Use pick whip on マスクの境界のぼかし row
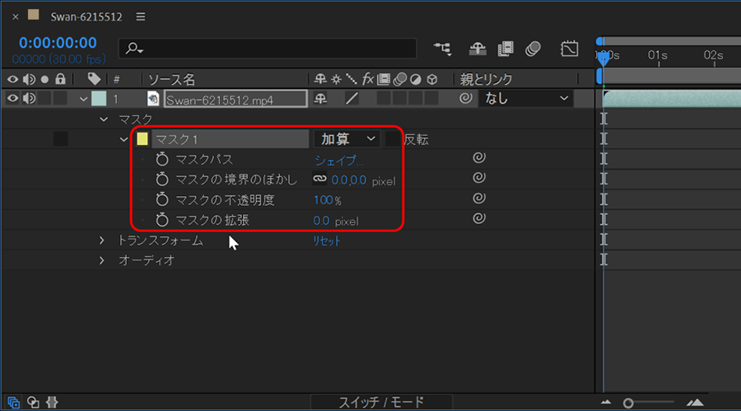 [478, 177]
